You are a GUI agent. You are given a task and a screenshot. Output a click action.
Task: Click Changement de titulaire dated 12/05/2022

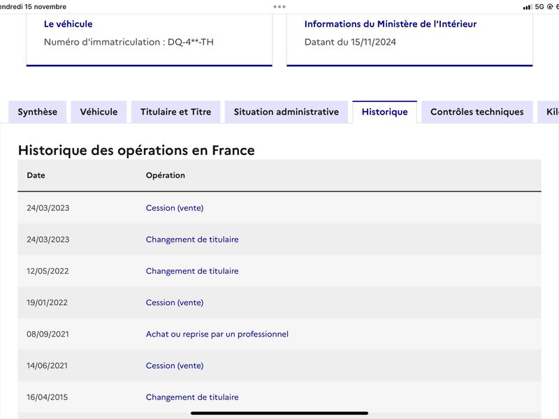tap(192, 271)
